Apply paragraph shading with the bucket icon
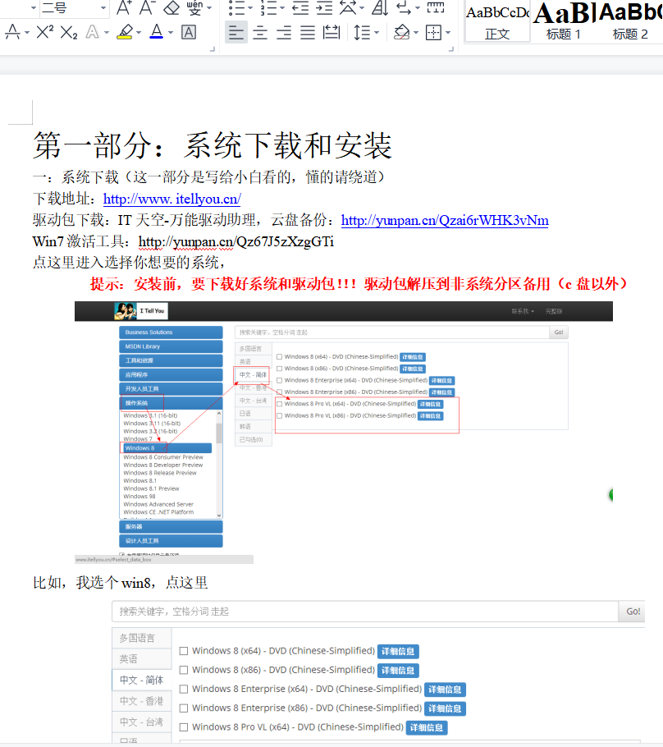Screen dimensions: 663x747 pyautogui.click(x=402, y=32)
